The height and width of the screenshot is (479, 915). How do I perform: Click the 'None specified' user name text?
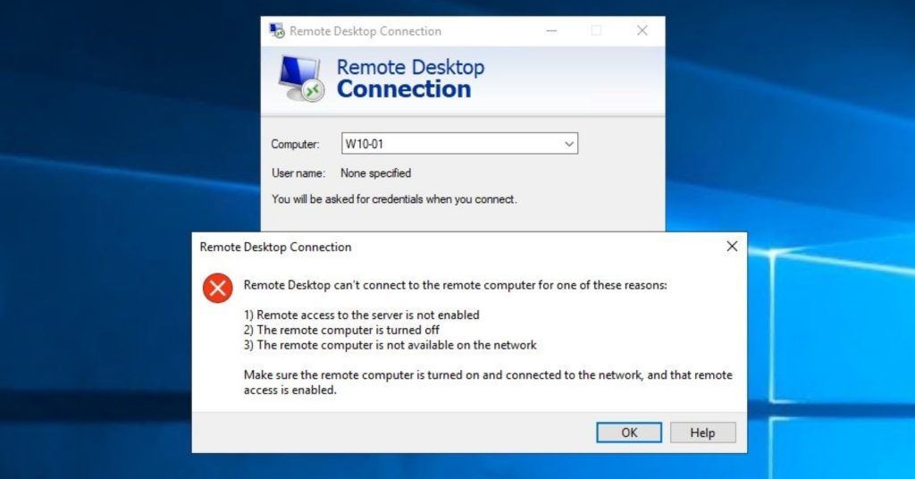click(x=376, y=173)
